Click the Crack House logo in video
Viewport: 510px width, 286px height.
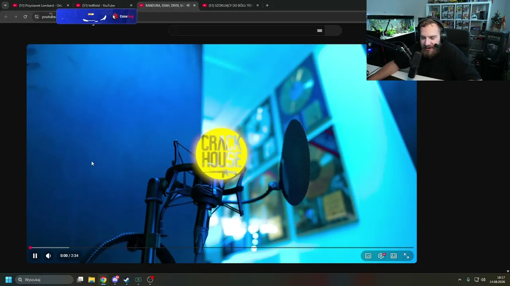(221, 154)
